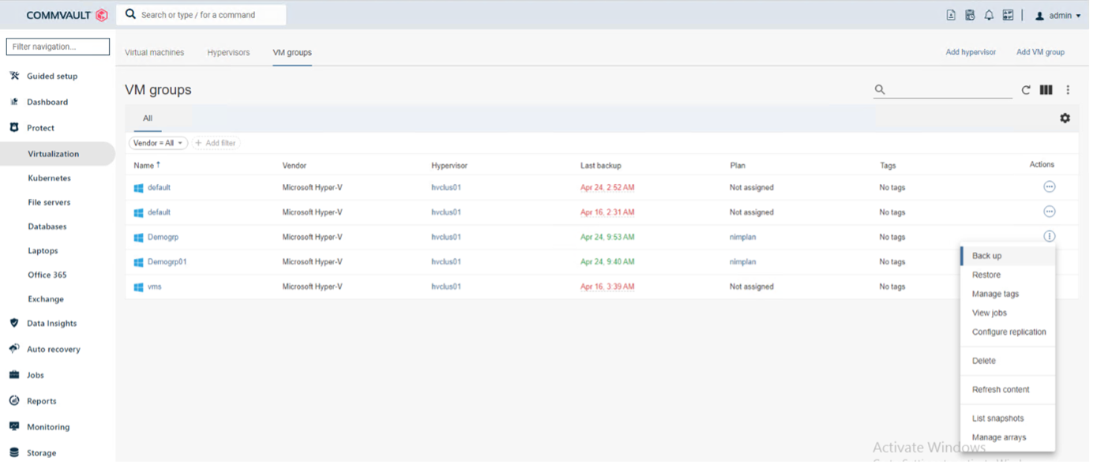Open actions menu for first default row
Image resolution: width=1093 pixels, height=465 pixels.
[1049, 187]
